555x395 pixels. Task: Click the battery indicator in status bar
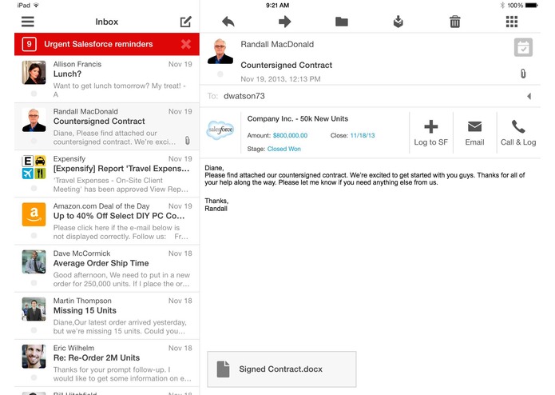[532, 6]
